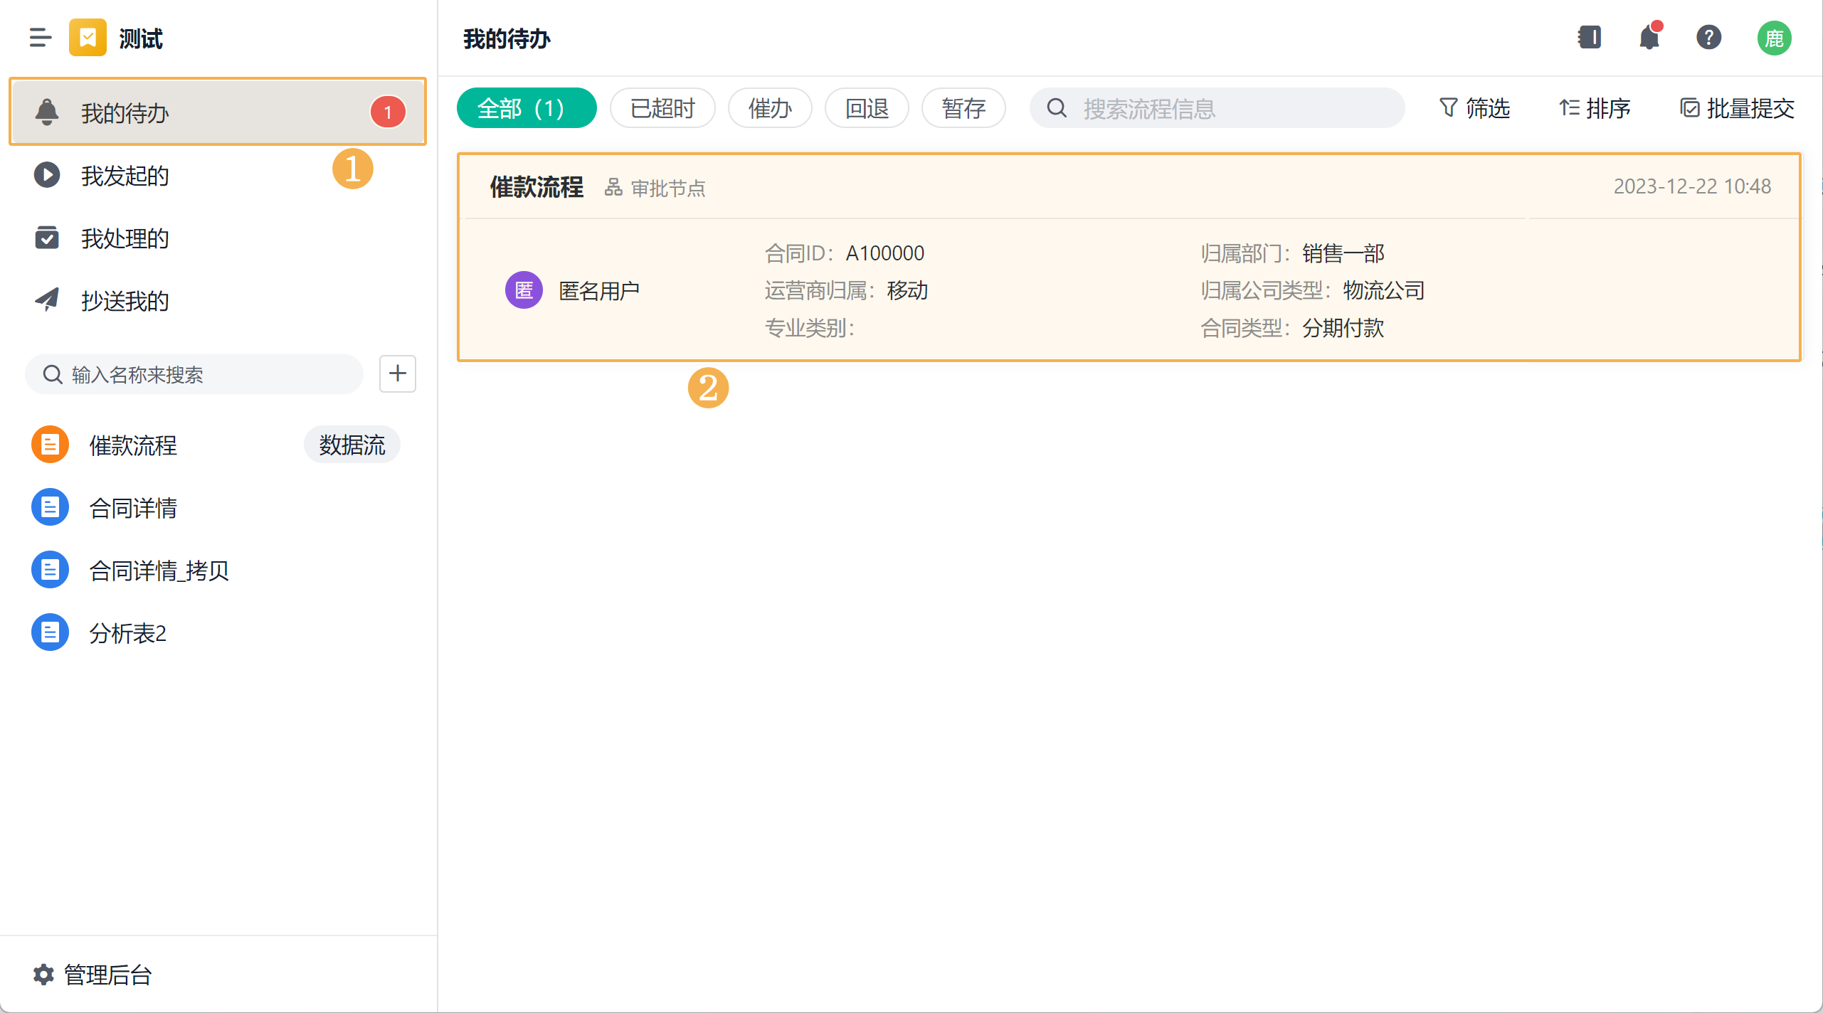Open the green user avatar menu
Viewport: 1823px width, 1013px height.
(1773, 38)
